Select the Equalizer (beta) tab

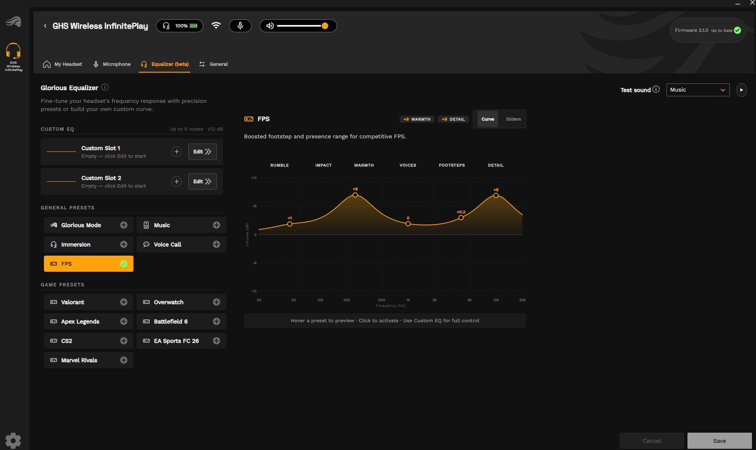[165, 64]
